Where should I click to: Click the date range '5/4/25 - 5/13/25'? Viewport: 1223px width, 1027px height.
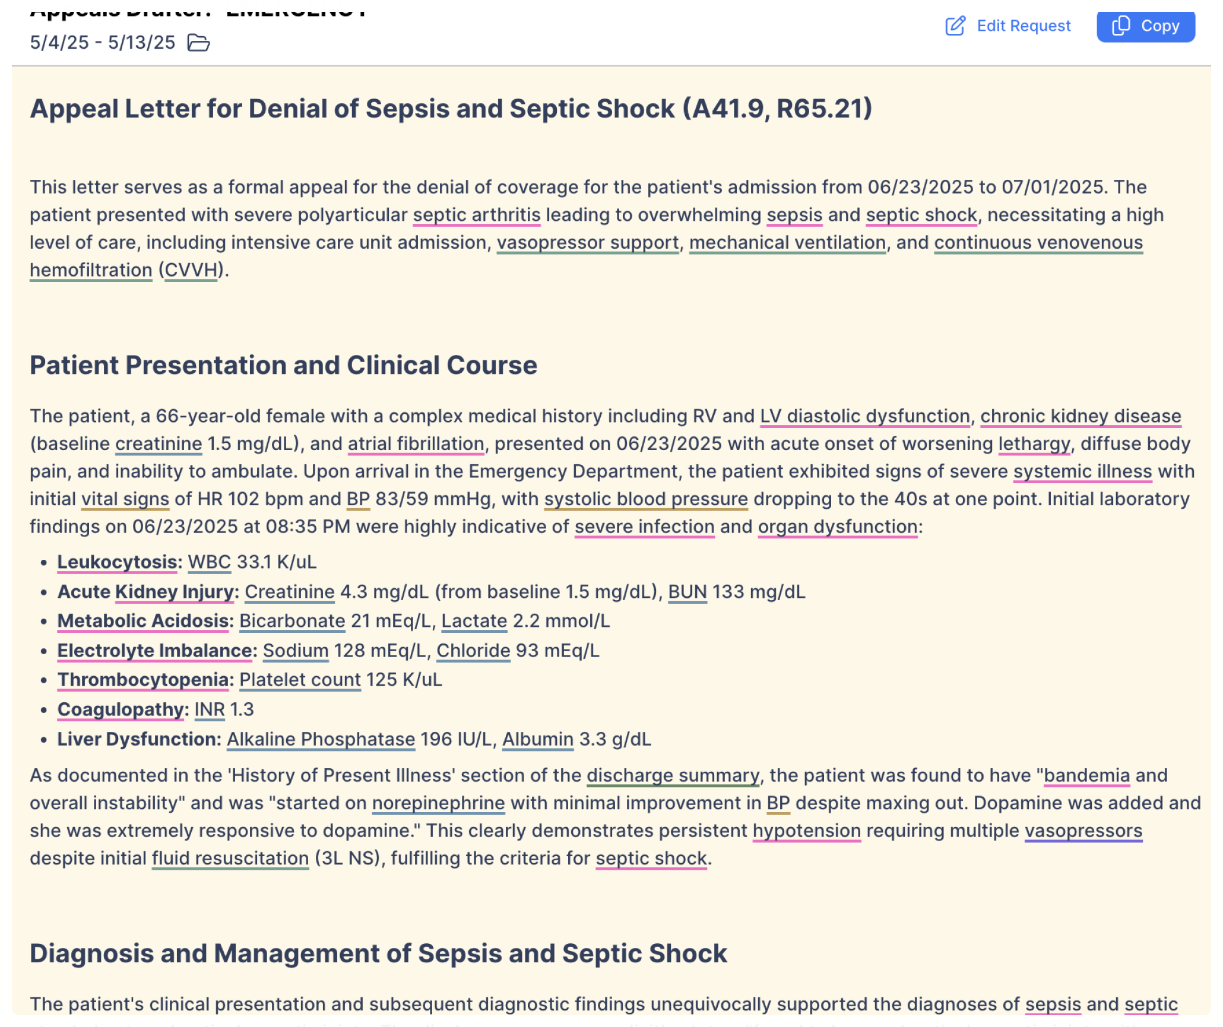tap(103, 43)
